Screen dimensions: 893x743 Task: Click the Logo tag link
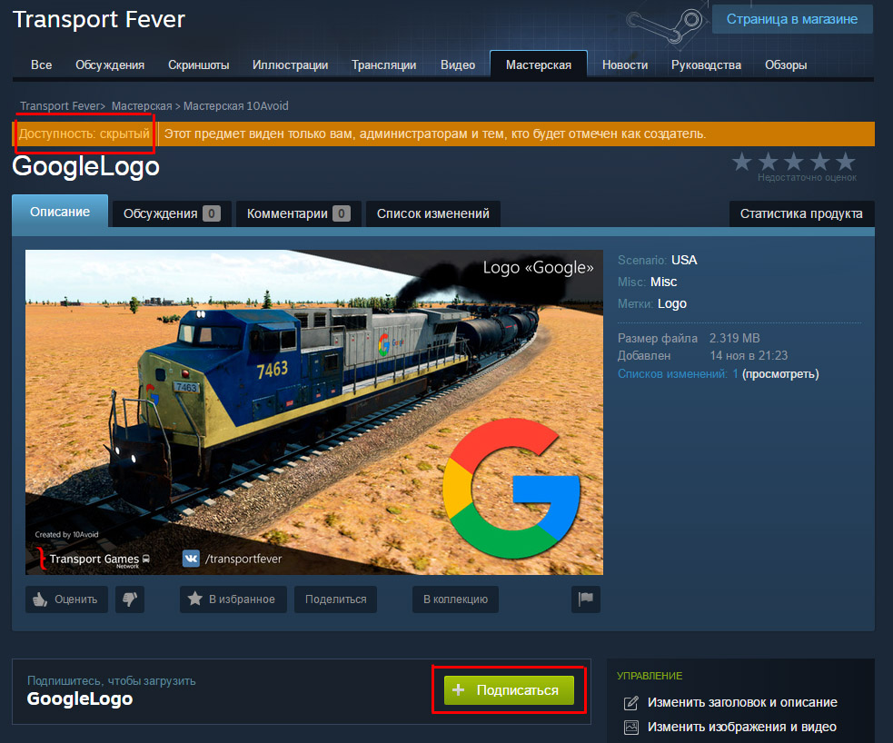pos(672,303)
